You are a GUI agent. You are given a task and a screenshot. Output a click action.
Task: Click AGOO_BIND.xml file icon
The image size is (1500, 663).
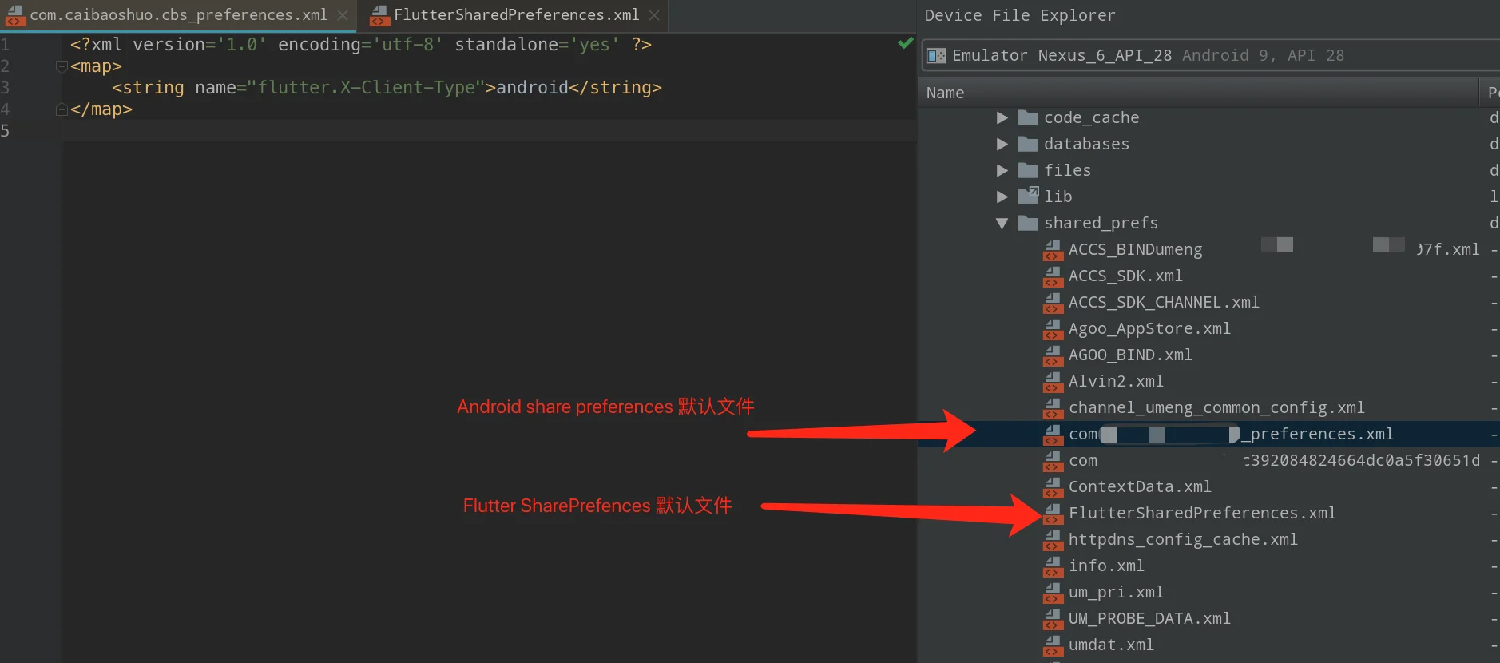[x=1053, y=355]
